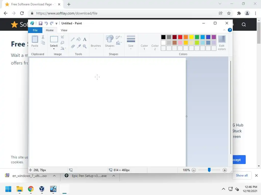Click the Paste clipboard icon
This screenshot has width=261, height=195.
tap(35, 39)
